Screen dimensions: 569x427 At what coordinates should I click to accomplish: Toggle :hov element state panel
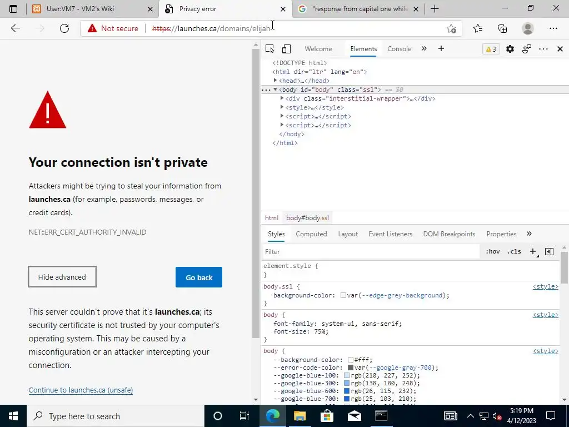(492, 252)
